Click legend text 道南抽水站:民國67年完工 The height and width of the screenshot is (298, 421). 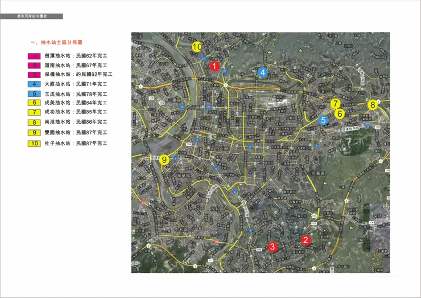(76, 66)
